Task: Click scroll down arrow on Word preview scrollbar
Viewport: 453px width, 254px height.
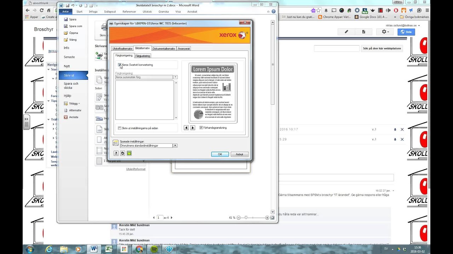Action: [x=273, y=212]
